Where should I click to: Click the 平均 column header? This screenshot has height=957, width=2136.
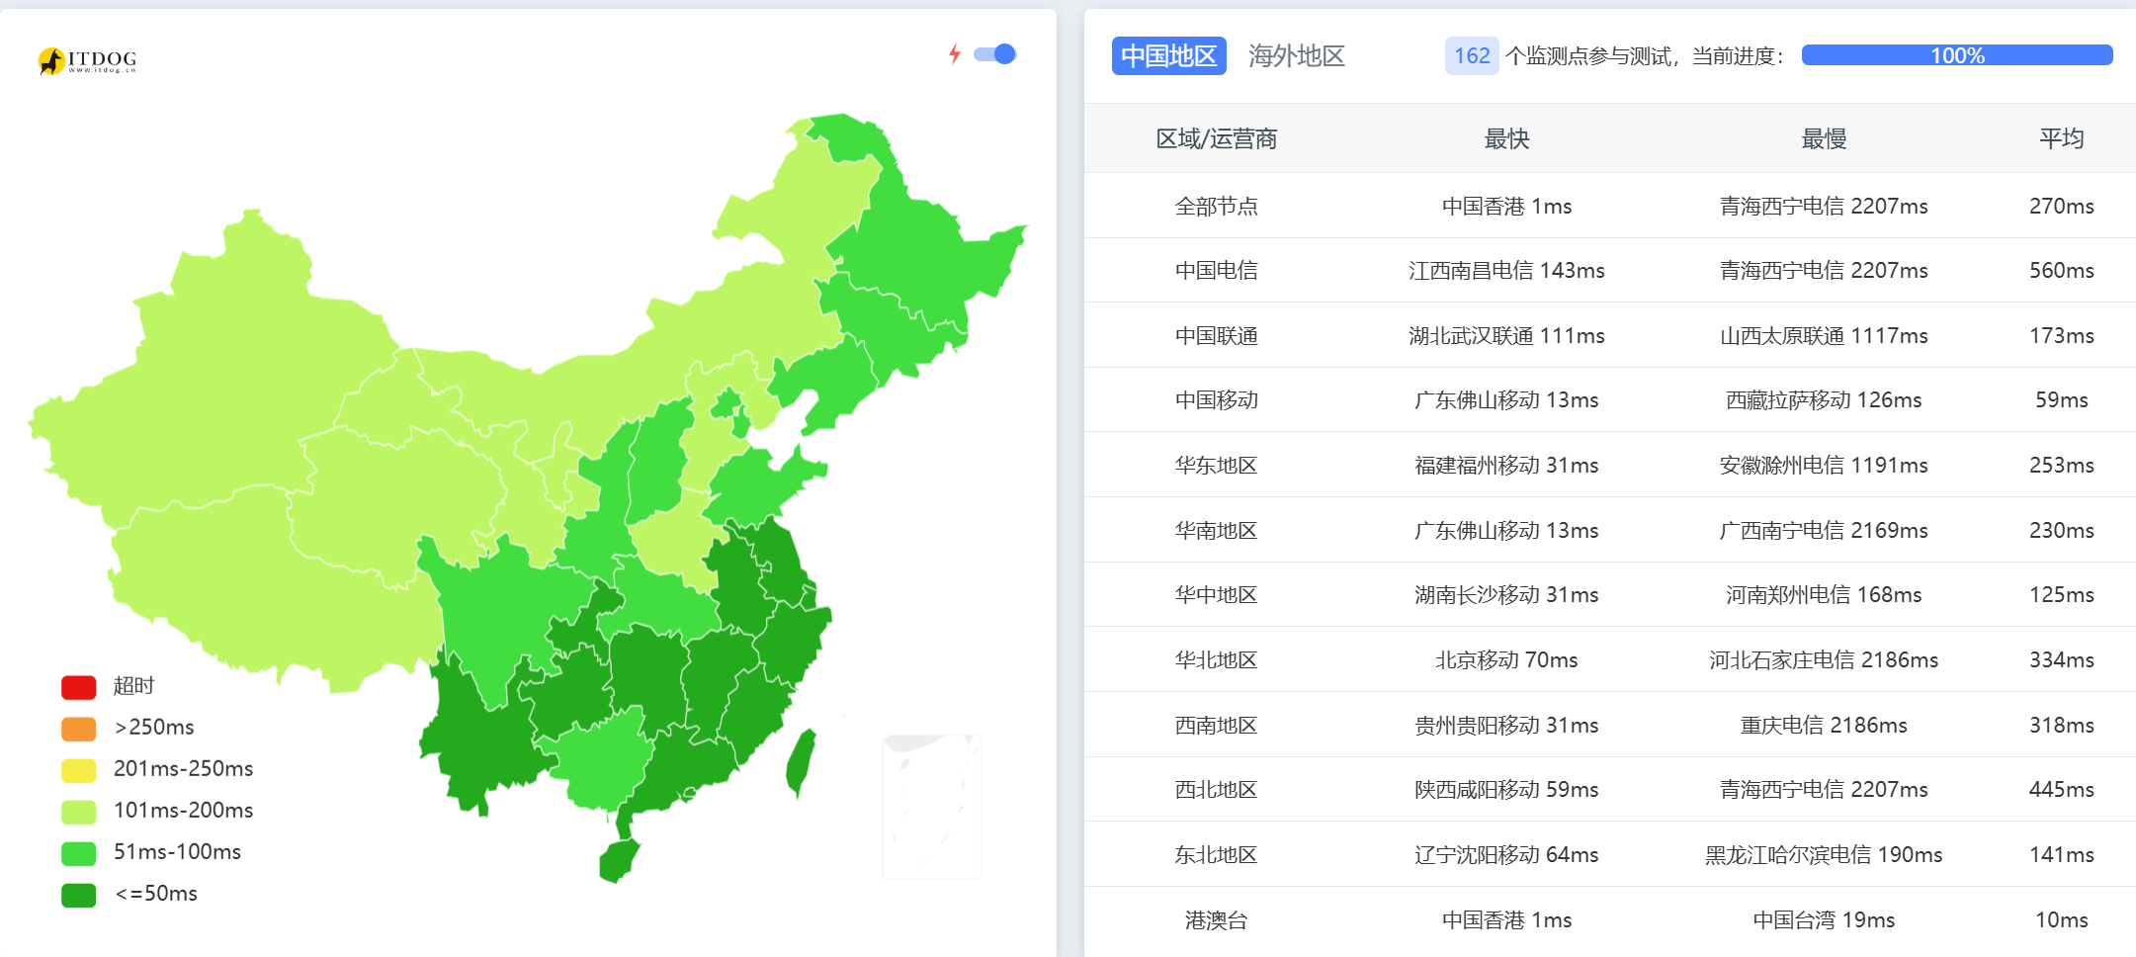point(2061,139)
